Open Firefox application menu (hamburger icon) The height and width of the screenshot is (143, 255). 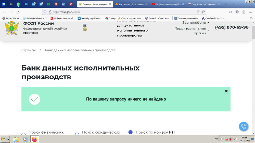tap(251, 12)
